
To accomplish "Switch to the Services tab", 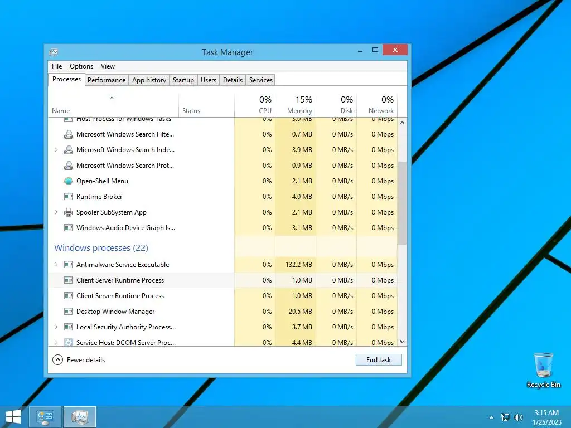I will click(x=261, y=80).
